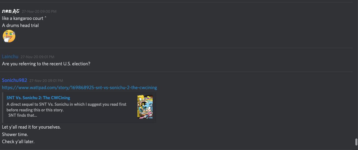Click Lainchu's message timestamp 09:01 PM
This screenshot has width=358, height=150.
coord(37,57)
